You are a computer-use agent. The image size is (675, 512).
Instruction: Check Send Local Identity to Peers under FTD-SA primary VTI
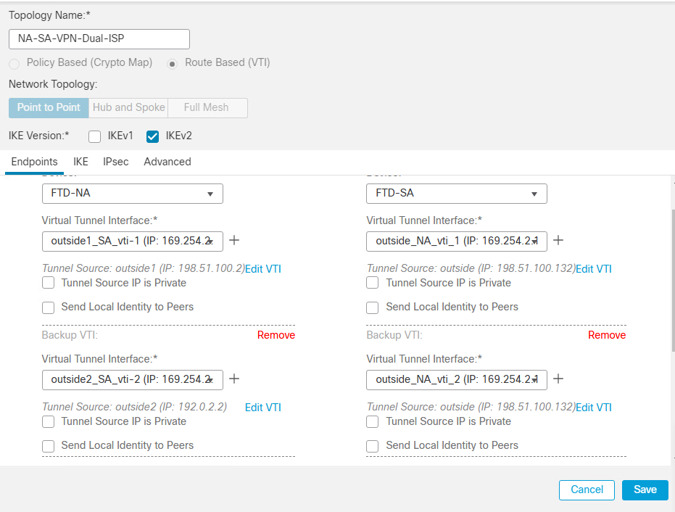(373, 307)
